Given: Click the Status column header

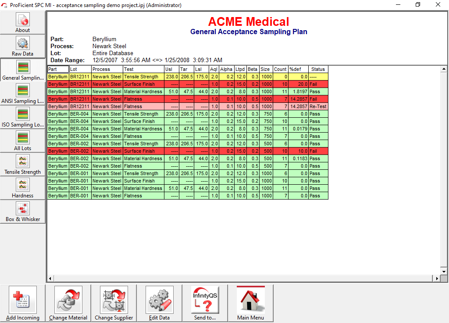Looking at the screenshot, I should click(x=318, y=69).
